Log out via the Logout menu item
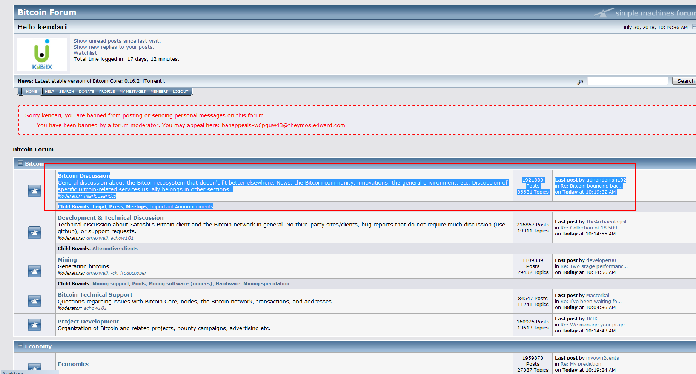The height and width of the screenshot is (374, 696). pos(180,92)
